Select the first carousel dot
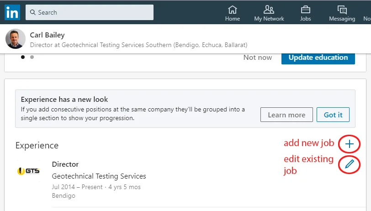Image resolution: width=371 pixels, height=211 pixels. (x=23, y=57)
